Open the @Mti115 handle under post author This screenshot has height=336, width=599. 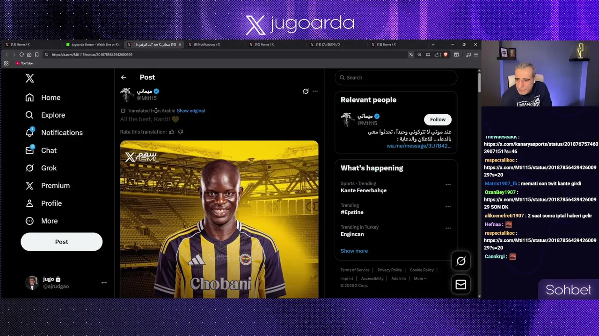tap(146, 98)
